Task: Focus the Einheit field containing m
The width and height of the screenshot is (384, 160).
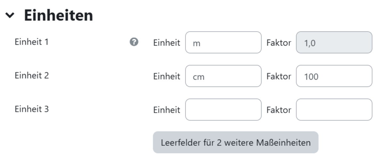Action: [x=223, y=42]
